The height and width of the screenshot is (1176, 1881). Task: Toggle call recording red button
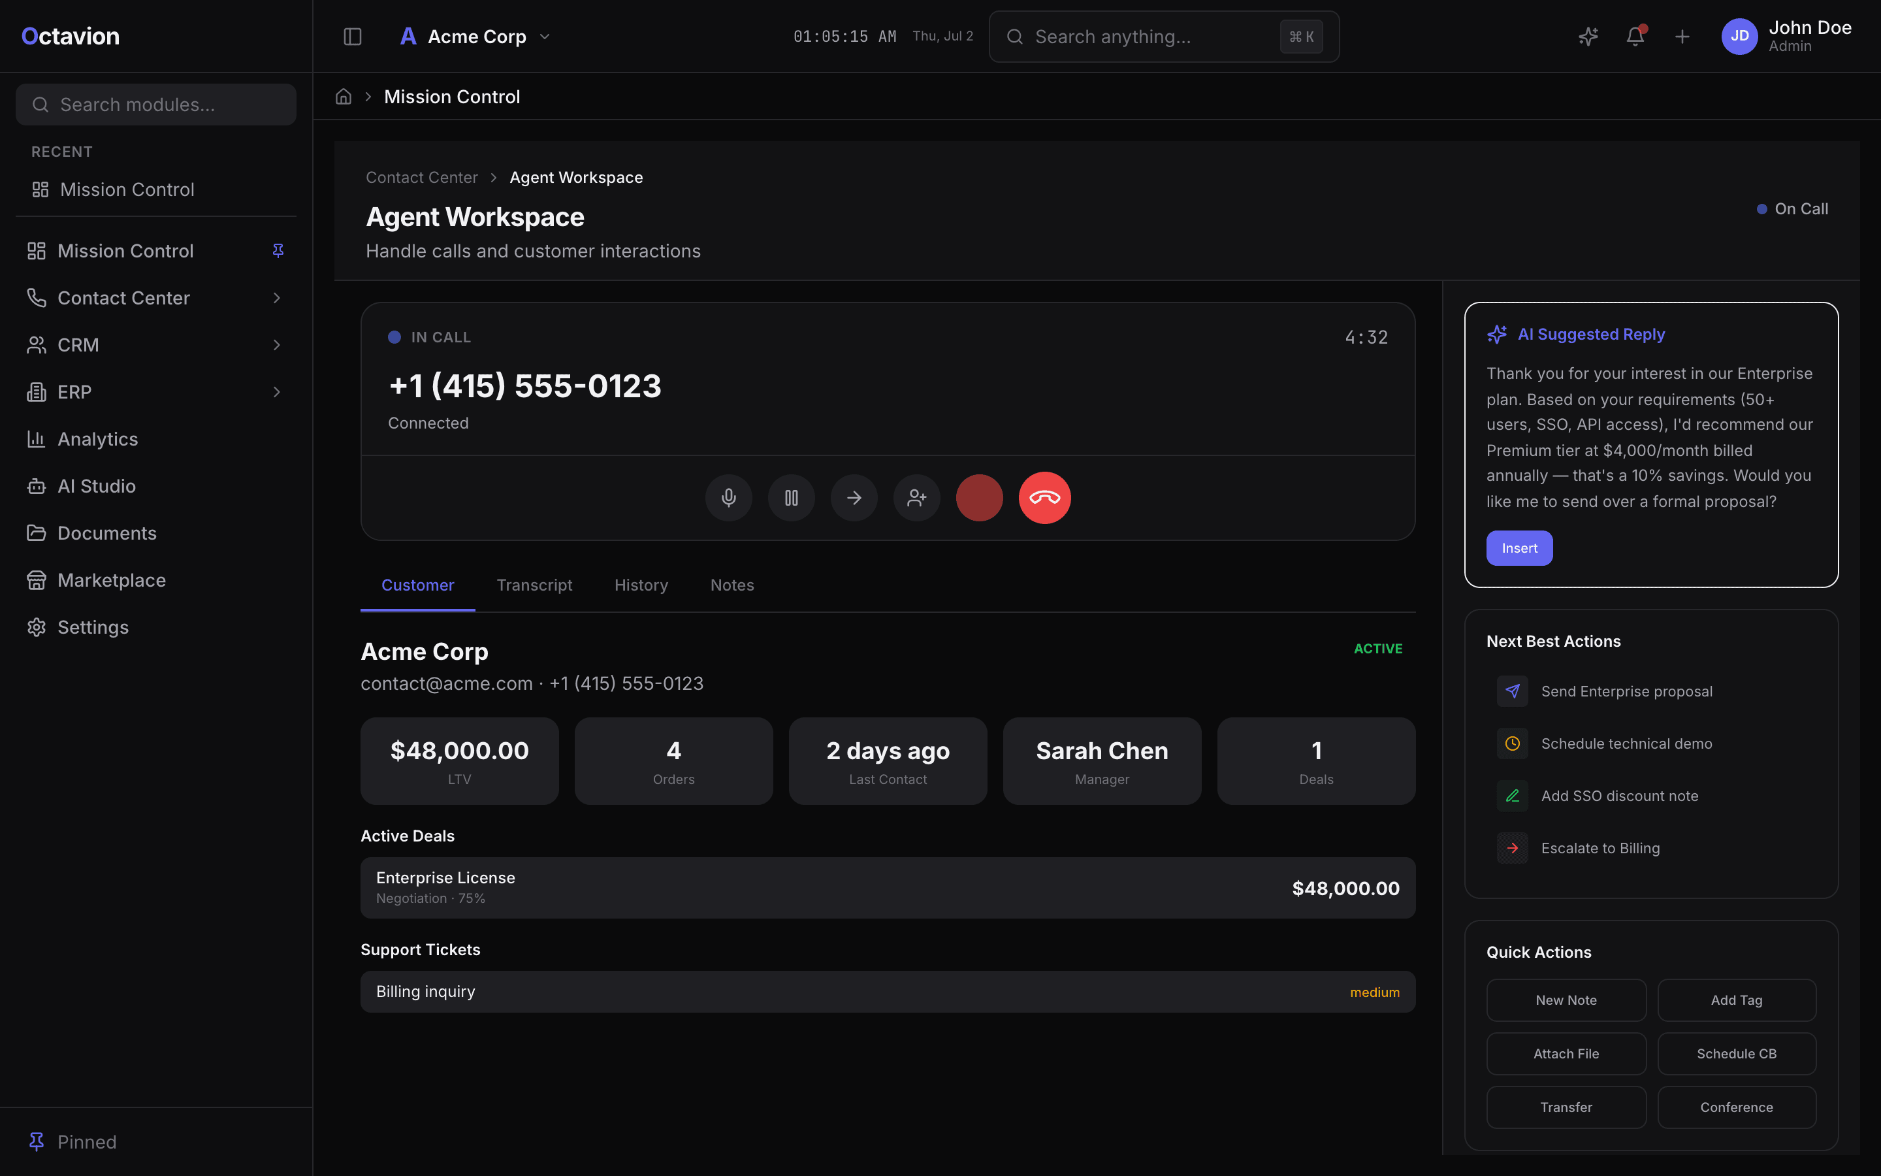point(980,498)
